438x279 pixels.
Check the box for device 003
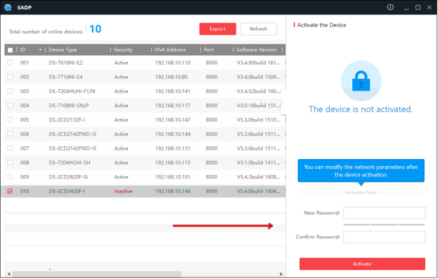point(10,91)
